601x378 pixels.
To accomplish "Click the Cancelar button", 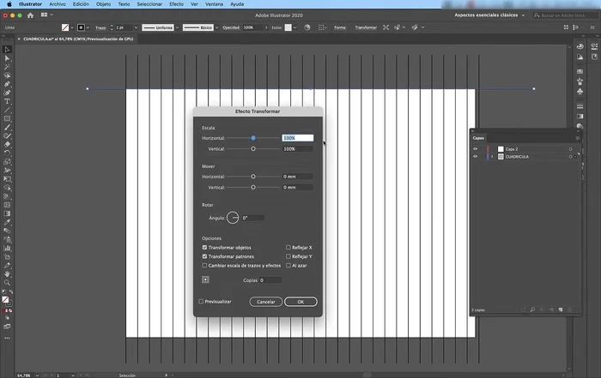I will [266, 302].
